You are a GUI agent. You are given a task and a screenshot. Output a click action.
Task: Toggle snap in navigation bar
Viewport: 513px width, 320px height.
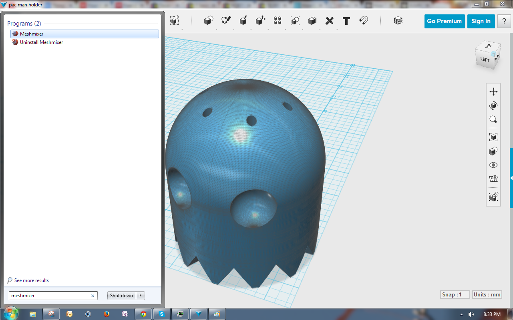coord(493,197)
